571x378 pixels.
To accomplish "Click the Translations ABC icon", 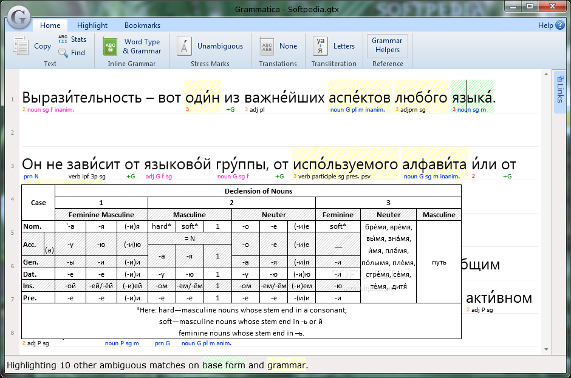I will tap(267, 47).
